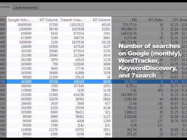Click WT Volume value 35040
This screenshot has height=140, width=187.
[x=53, y=51]
